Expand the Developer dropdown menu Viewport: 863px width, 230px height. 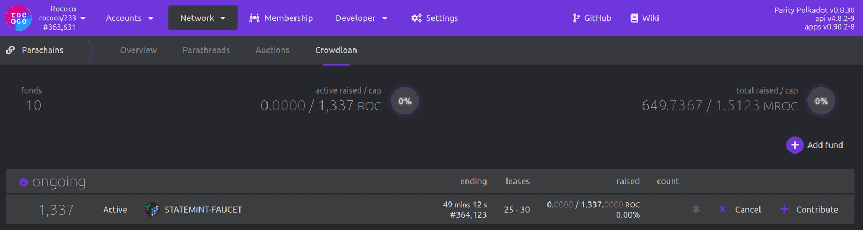tap(361, 18)
